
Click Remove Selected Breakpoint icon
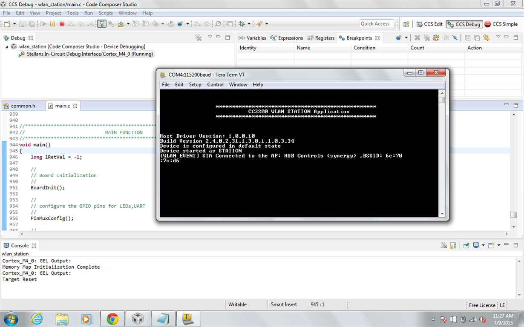click(417, 38)
